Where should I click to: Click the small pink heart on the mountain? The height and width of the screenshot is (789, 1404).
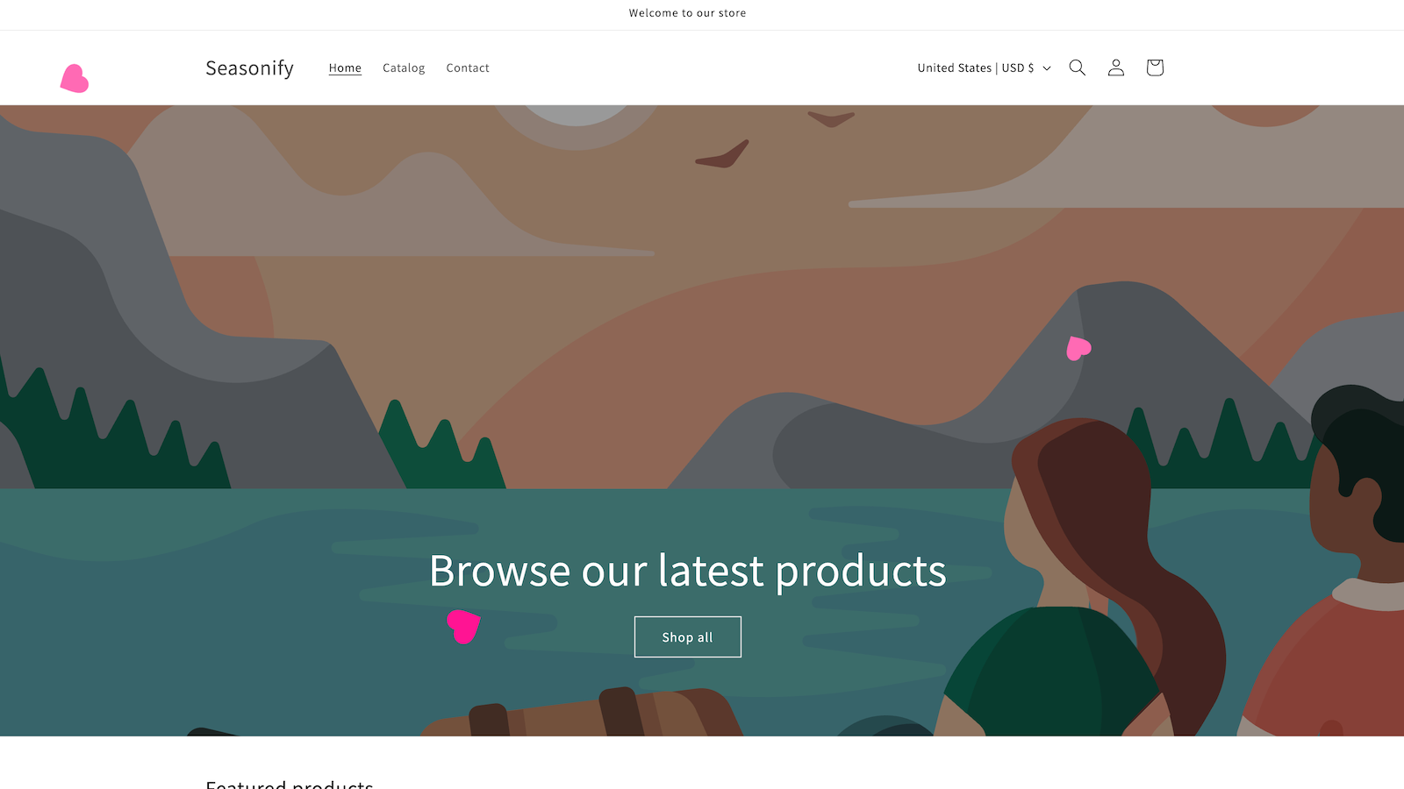1078,348
